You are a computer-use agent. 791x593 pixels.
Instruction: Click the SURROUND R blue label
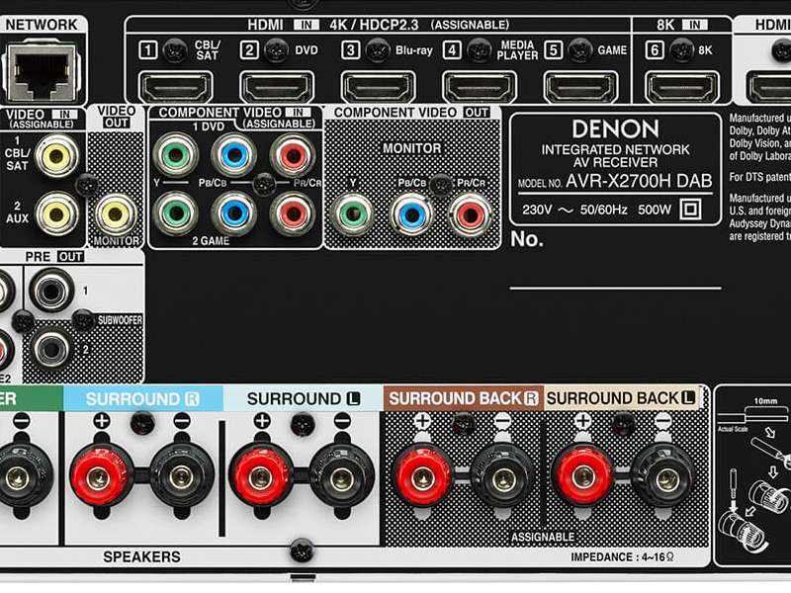[x=143, y=398]
